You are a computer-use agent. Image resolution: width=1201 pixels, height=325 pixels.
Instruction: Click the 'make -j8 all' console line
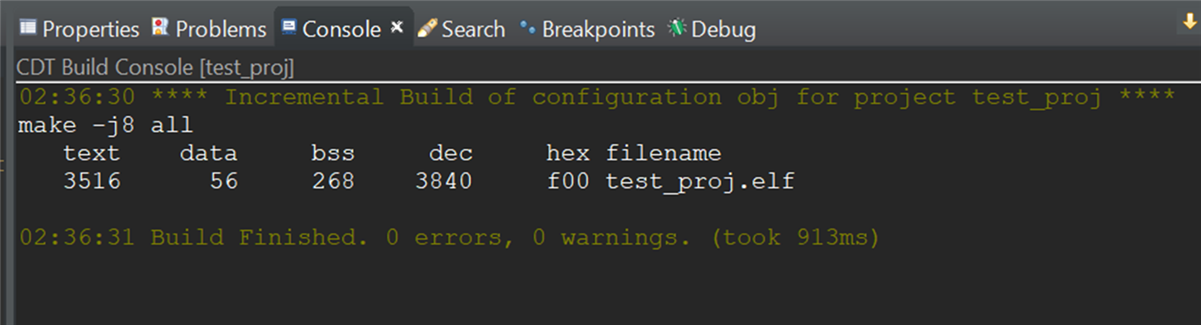[x=106, y=125]
